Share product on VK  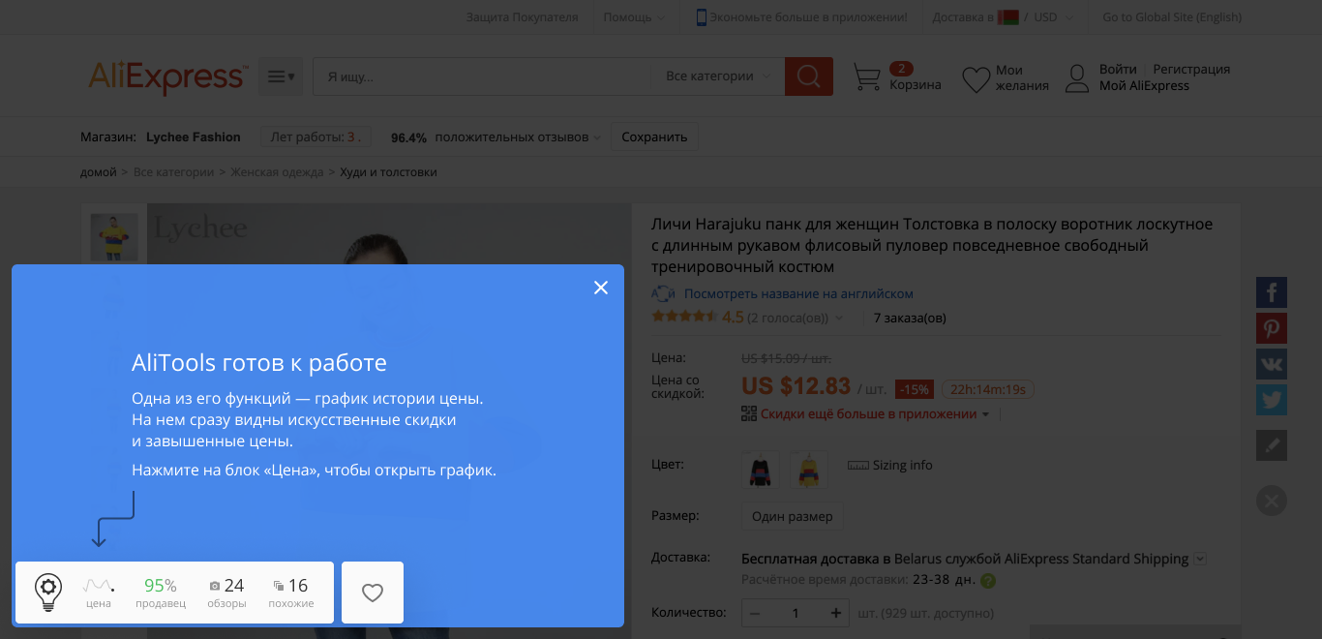(x=1271, y=364)
